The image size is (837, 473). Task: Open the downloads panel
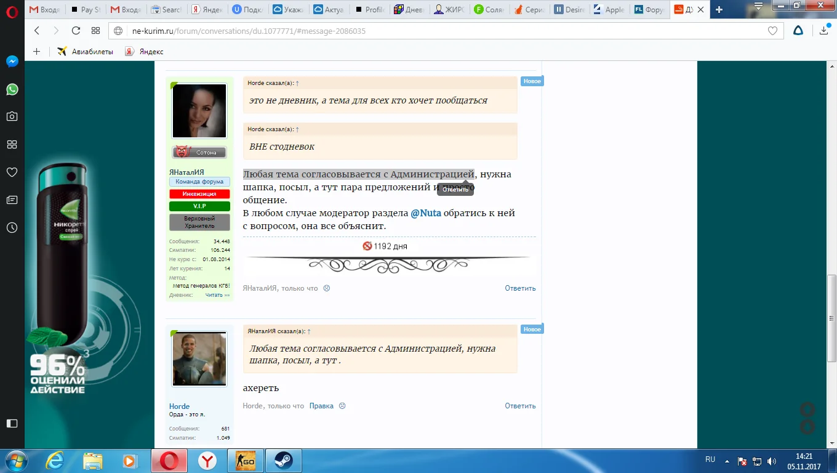click(824, 30)
